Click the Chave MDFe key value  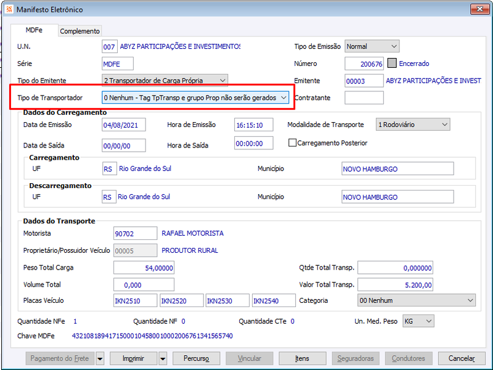click(152, 335)
